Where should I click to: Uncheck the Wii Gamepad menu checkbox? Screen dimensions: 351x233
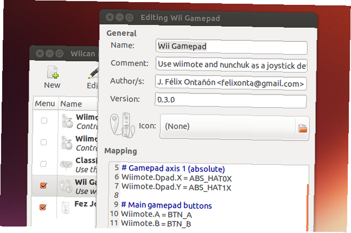point(43,185)
